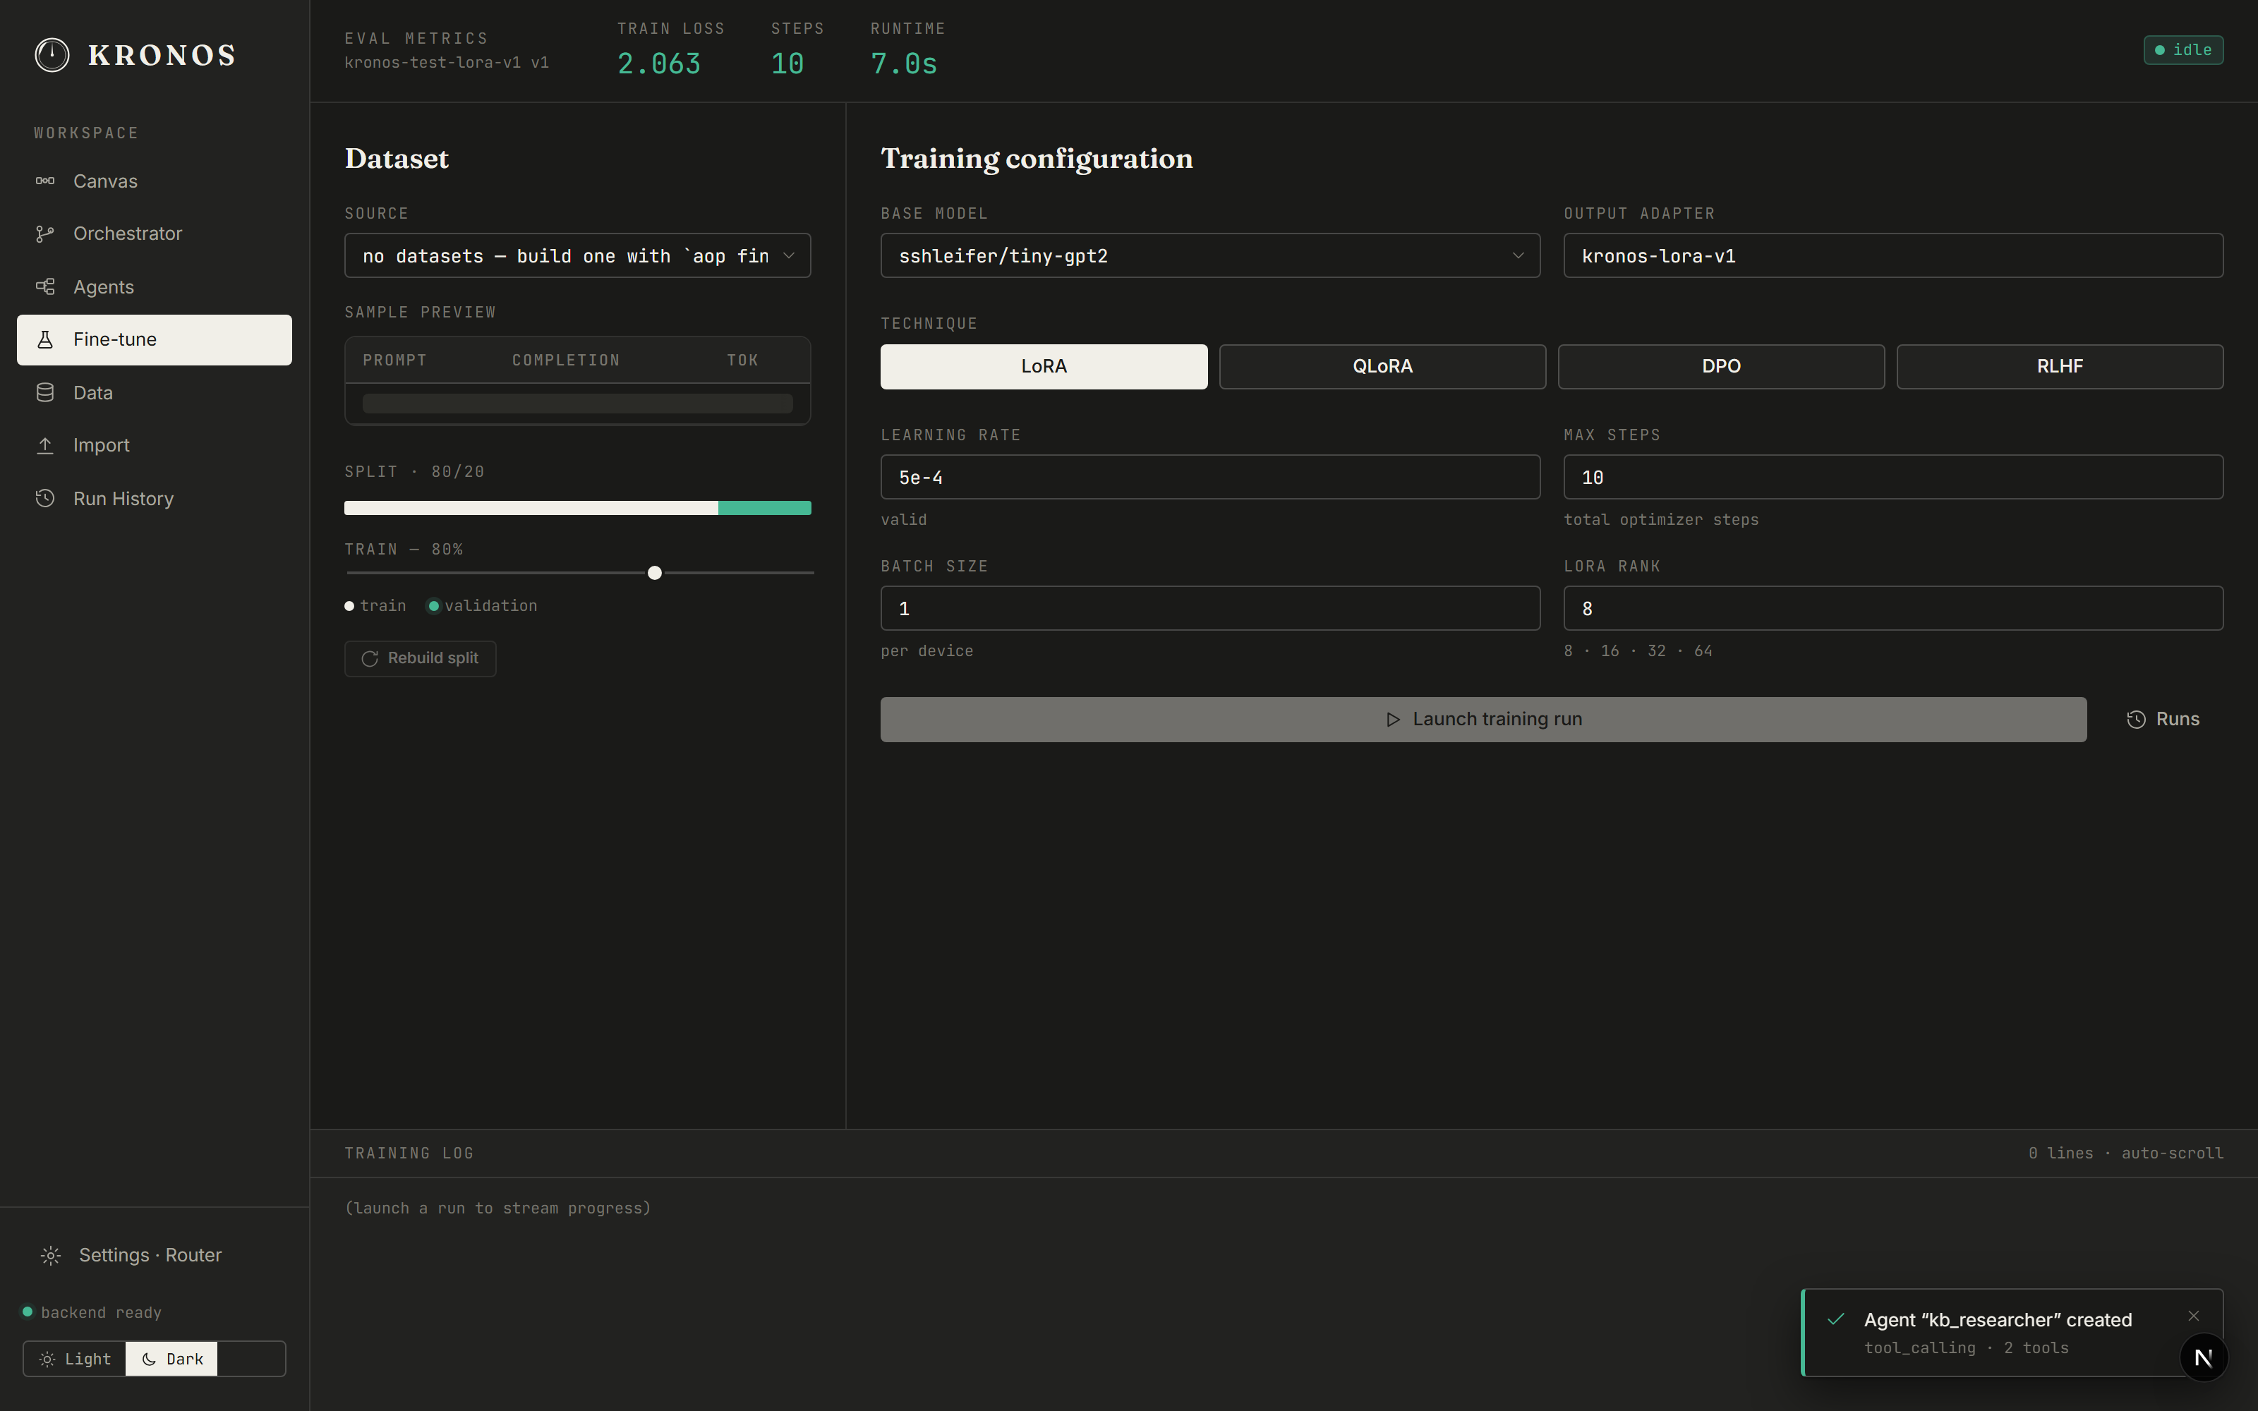Image resolution: width=2258 pixels, height=1411 pixels.
Task: Switch to Dark theme
Action: (x=171, y=1359)
